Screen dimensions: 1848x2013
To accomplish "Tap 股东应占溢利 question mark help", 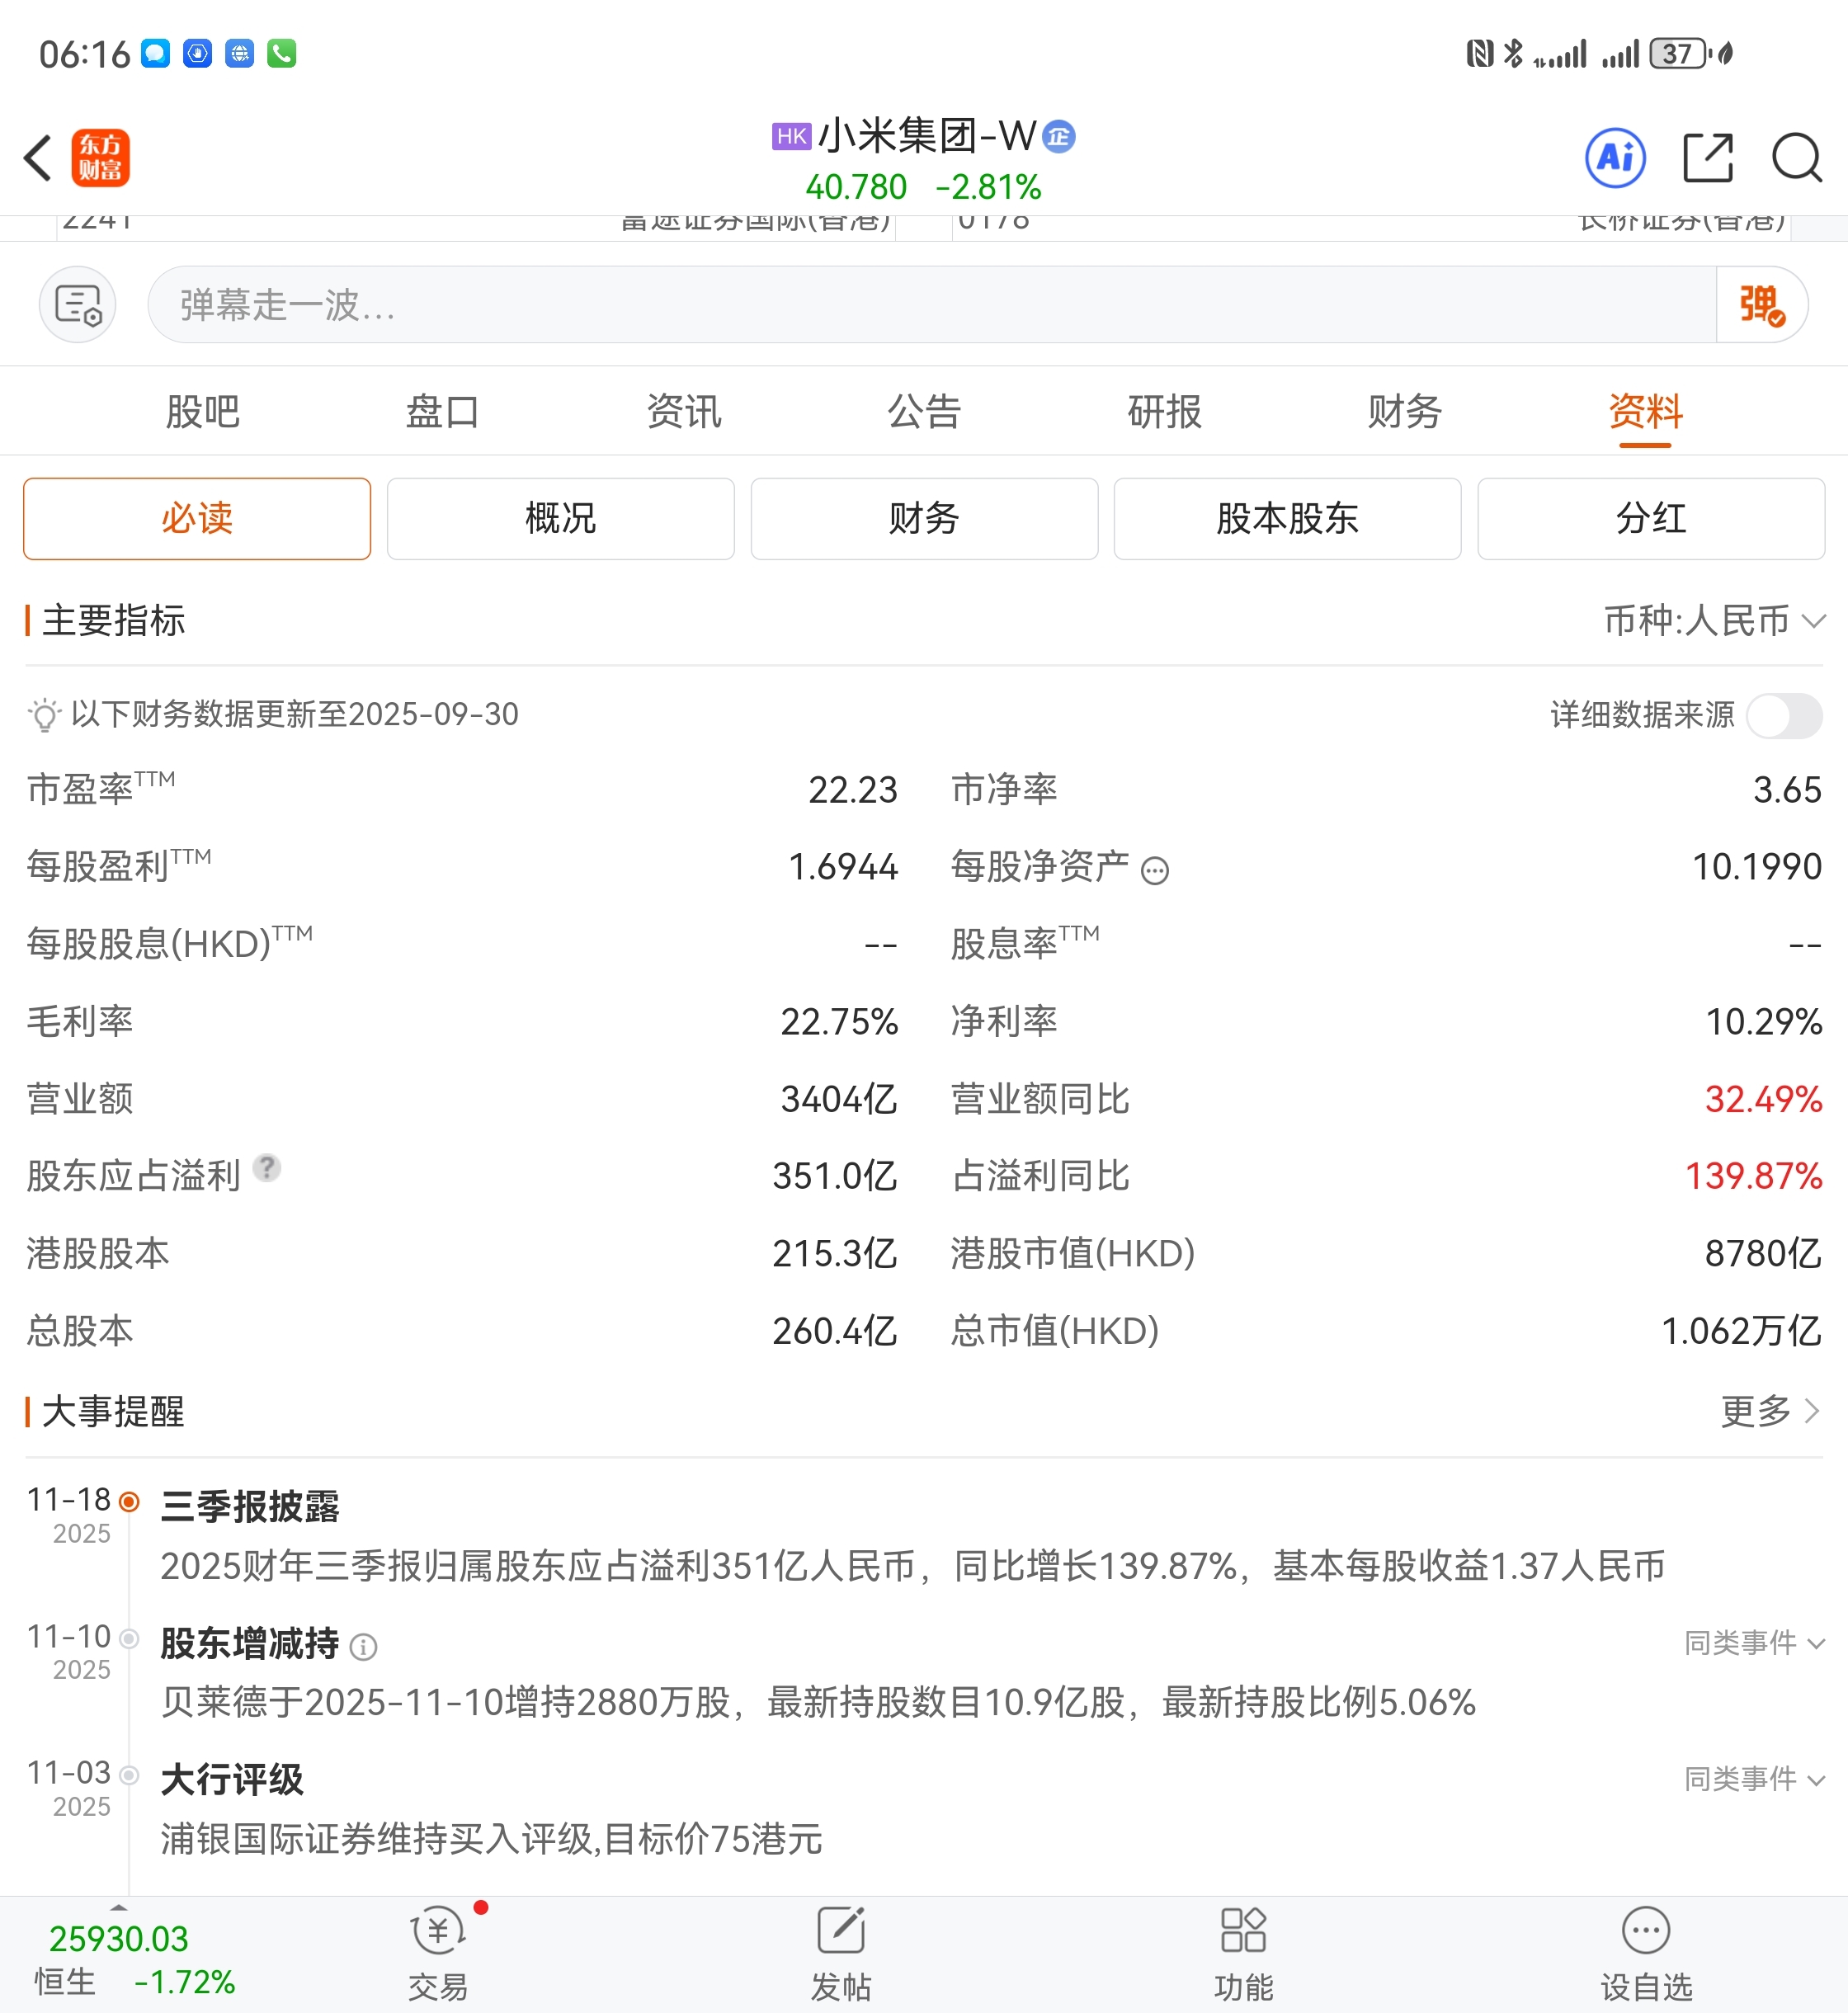I will tap(267, 1168).
